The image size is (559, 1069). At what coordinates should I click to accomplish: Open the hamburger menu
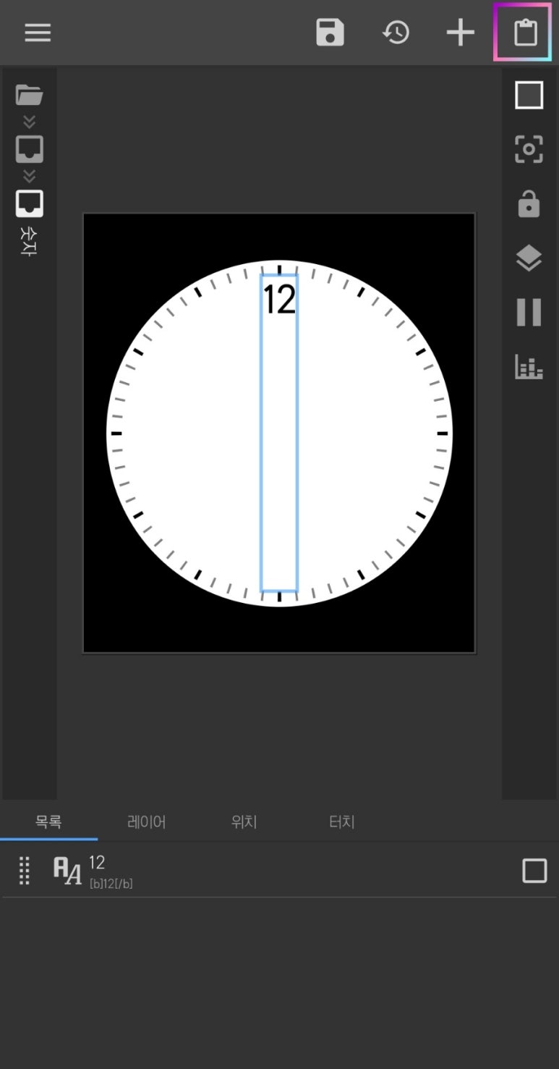point(38,33)
